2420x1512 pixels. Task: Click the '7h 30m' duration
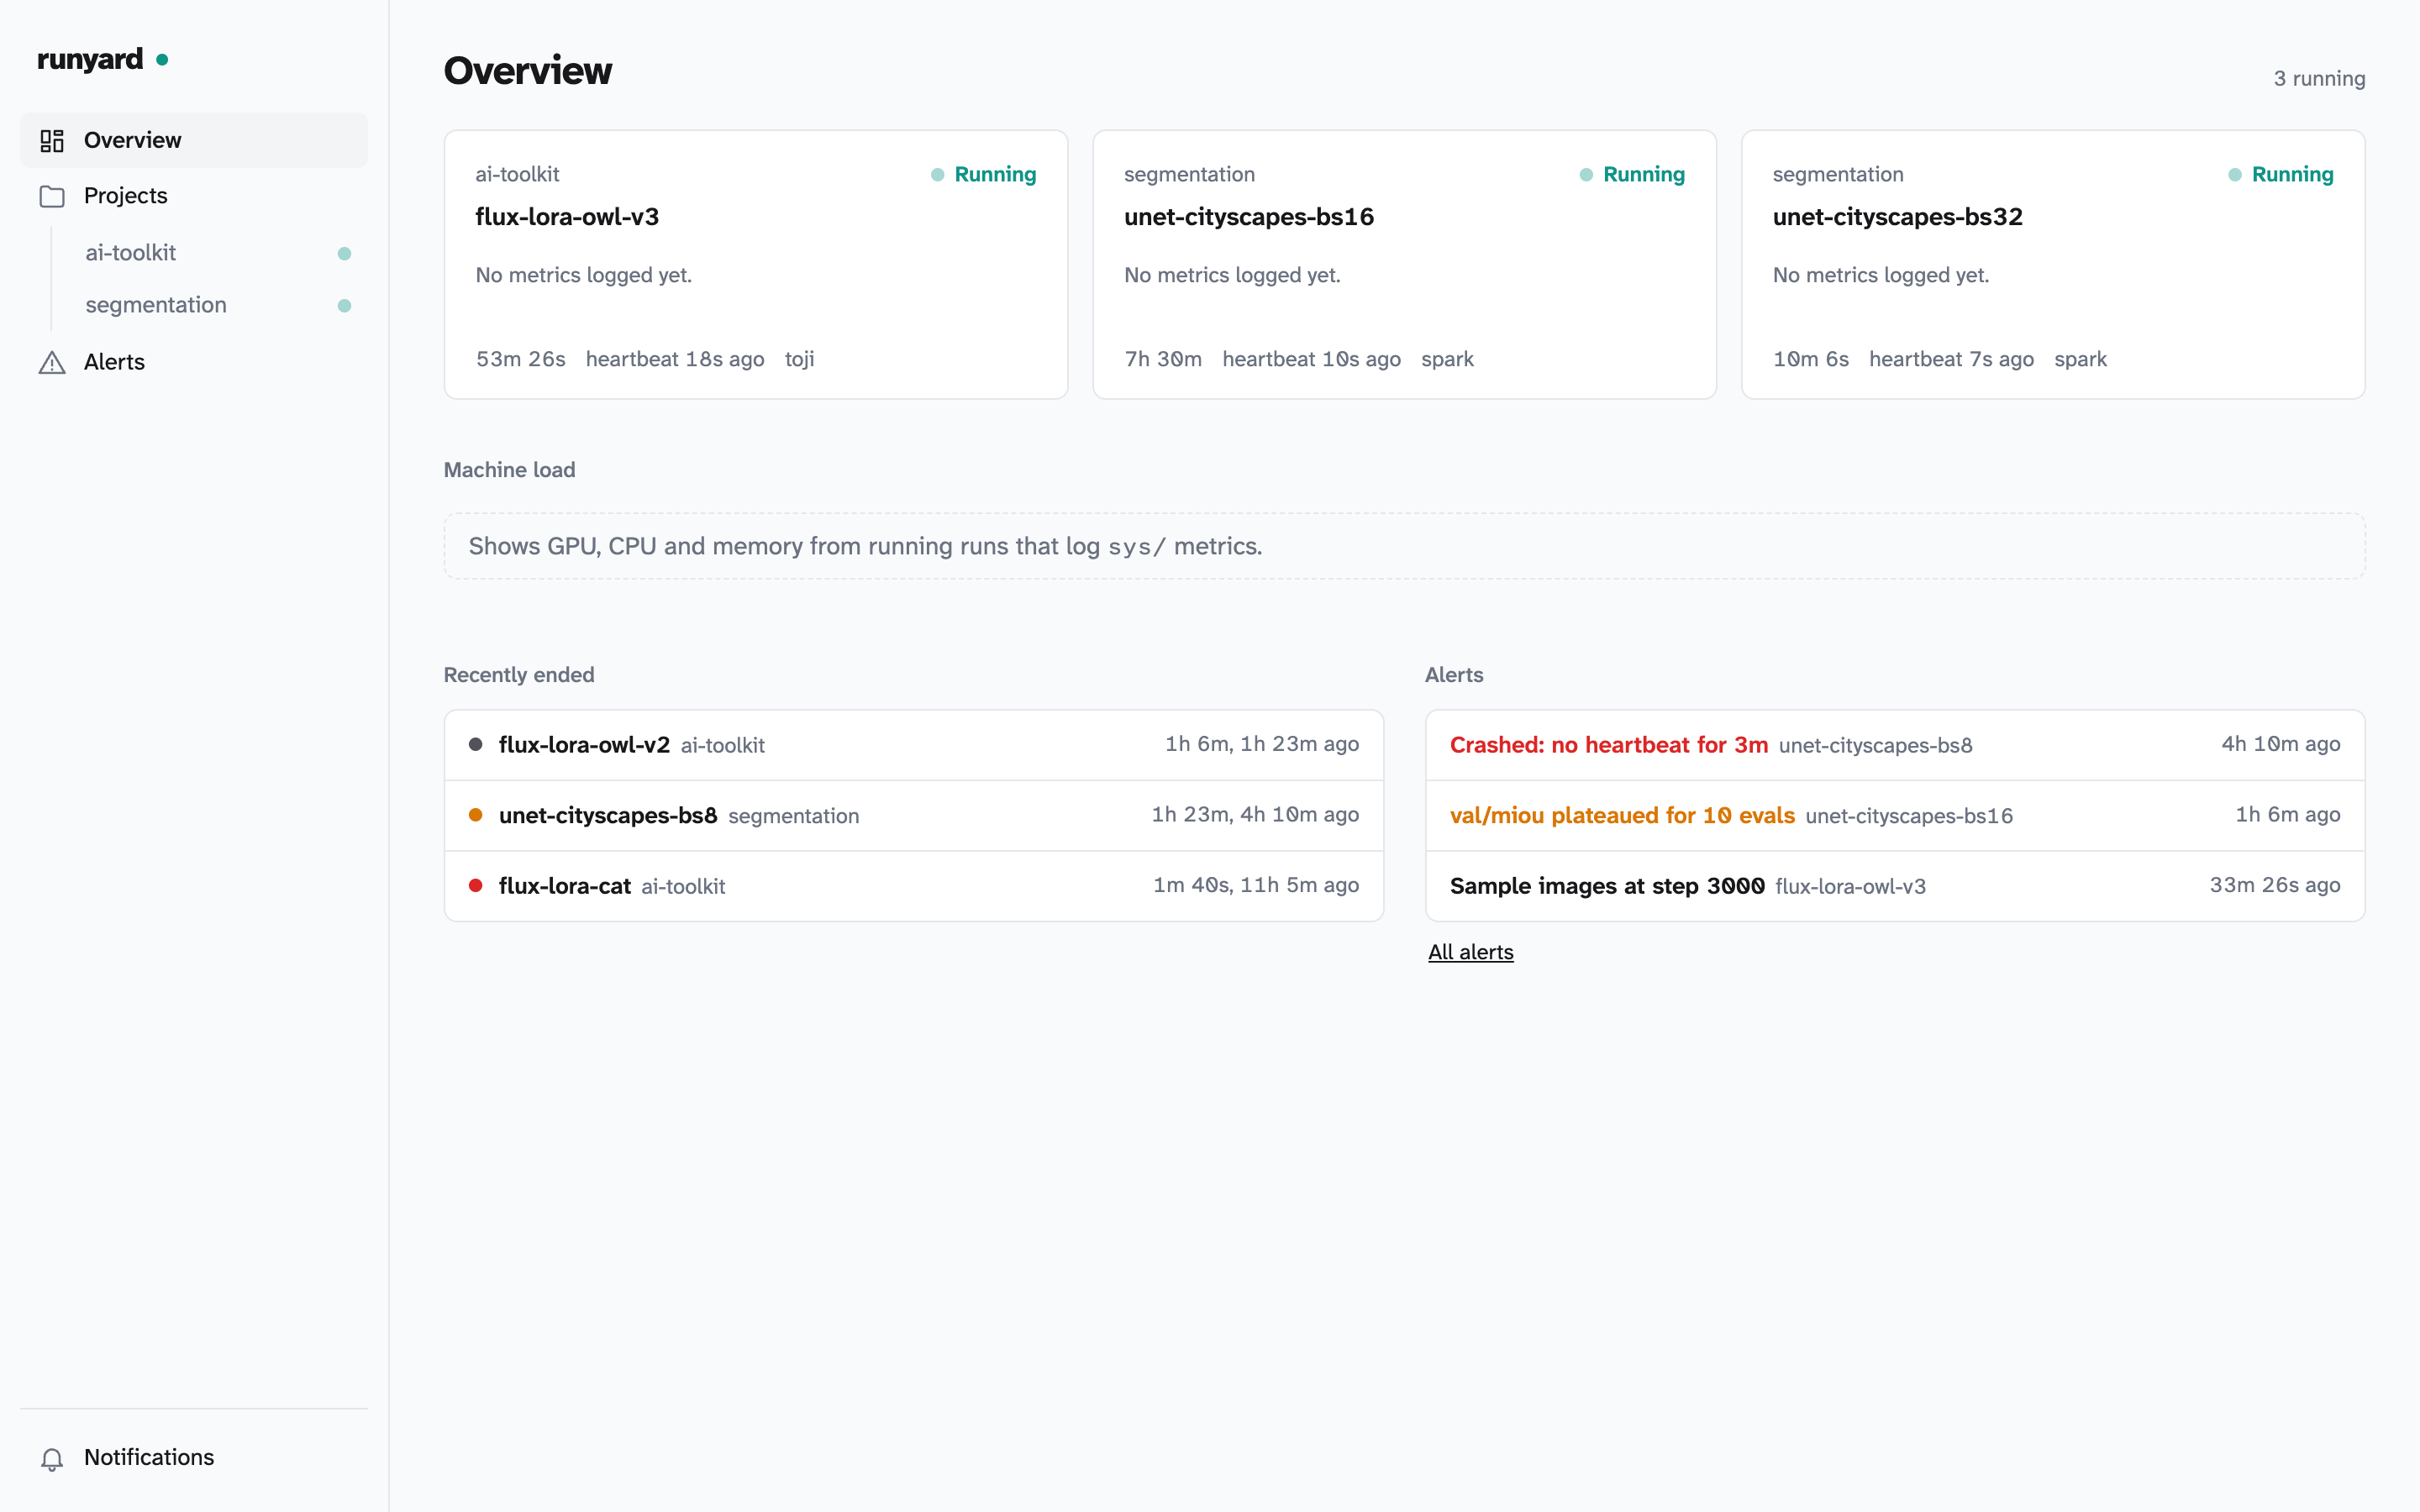pos(1163,359)
